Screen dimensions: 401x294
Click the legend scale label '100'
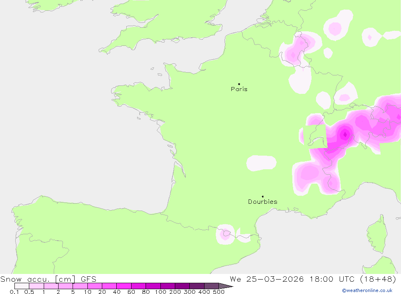(160, 292)
